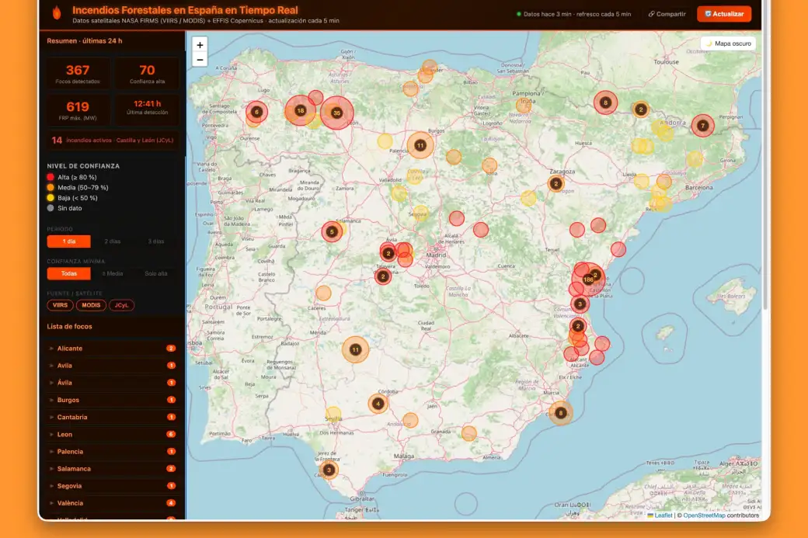
Task: Open the cluster 2 marker near Talavera
Action: 383,276
